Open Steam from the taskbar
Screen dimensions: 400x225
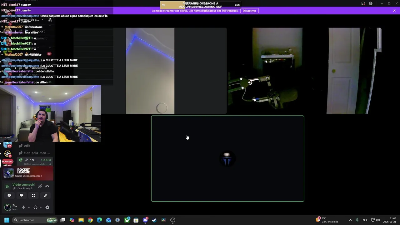154,220
